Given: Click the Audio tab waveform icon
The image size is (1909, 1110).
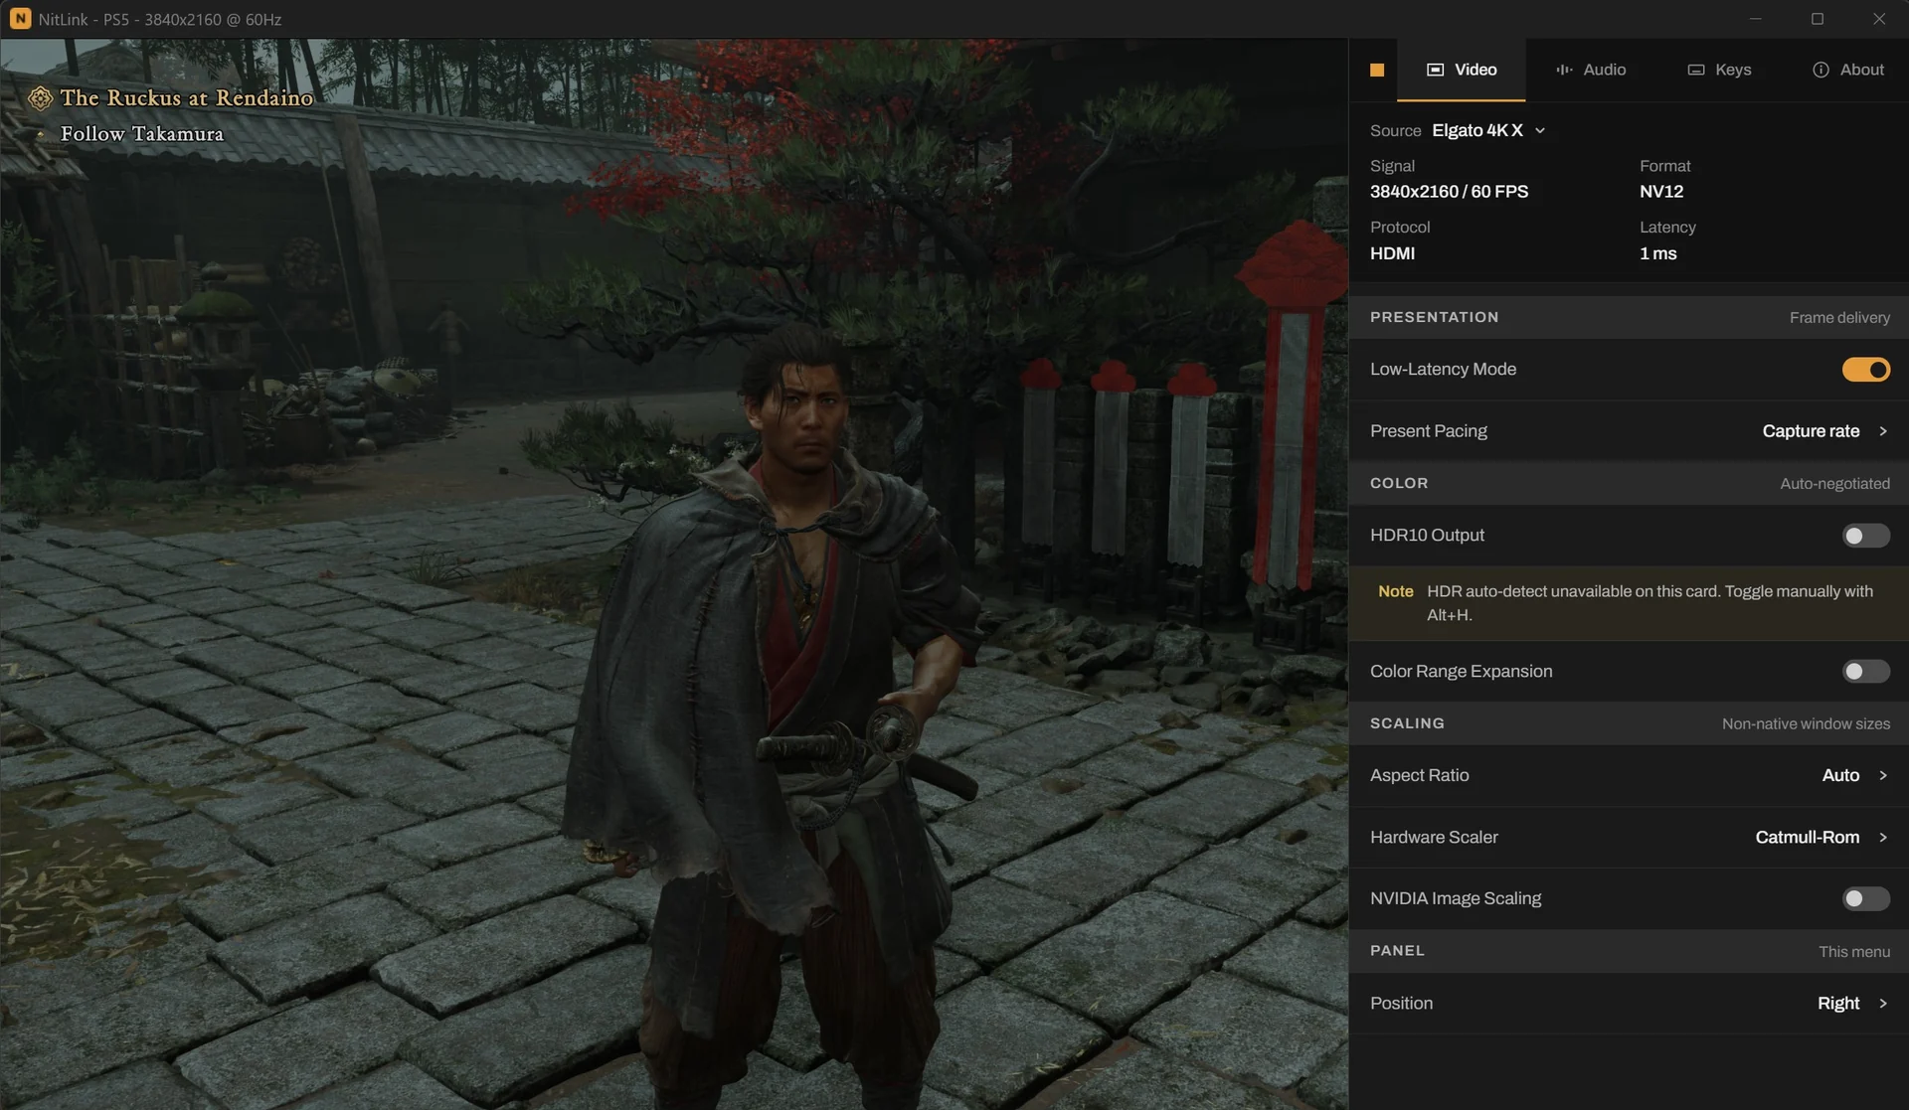Looking at the screenshot, I should click(x=1564, y=70).
